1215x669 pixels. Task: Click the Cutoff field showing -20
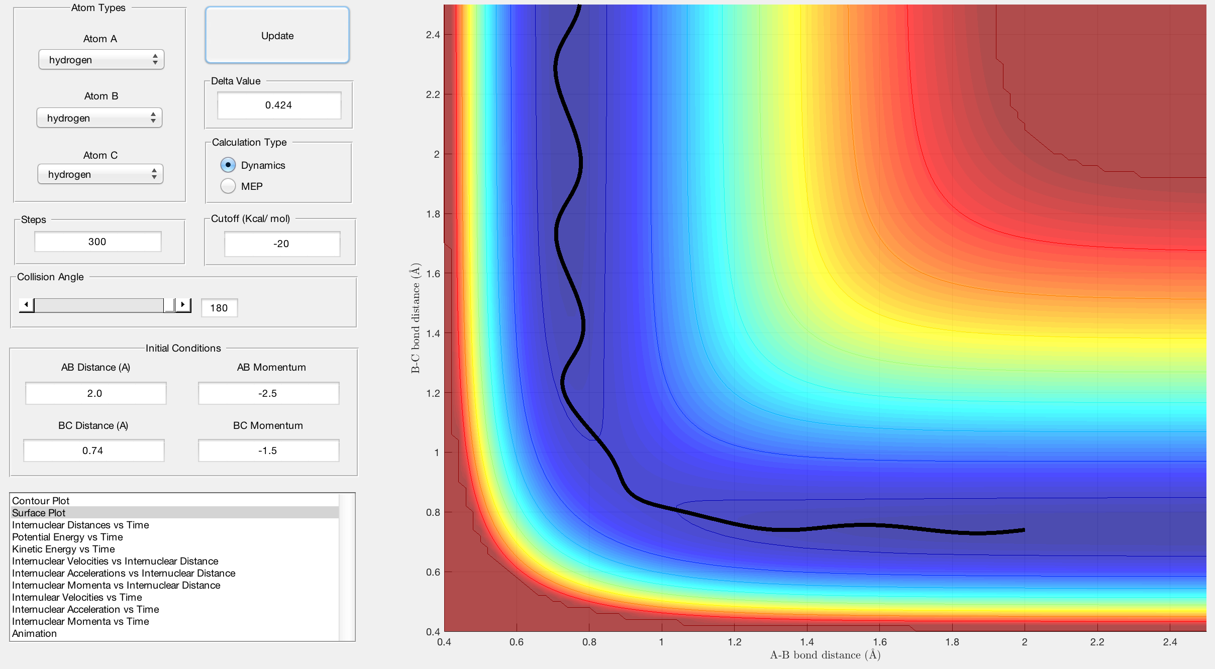[281, 244]
